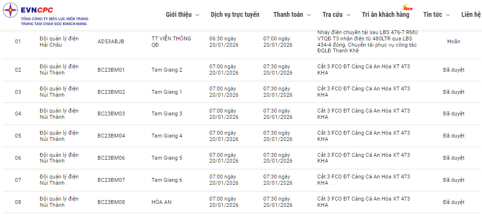Screen dimensions: 482x215
Task: Select the Liên hệ menu item
Action: [x=471, y=14]
